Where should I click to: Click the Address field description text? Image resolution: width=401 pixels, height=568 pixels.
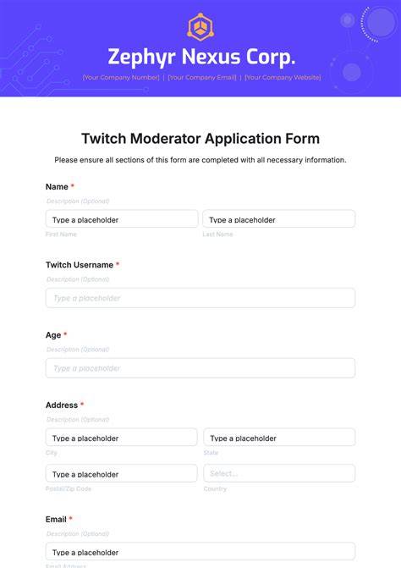coord(78,420)
